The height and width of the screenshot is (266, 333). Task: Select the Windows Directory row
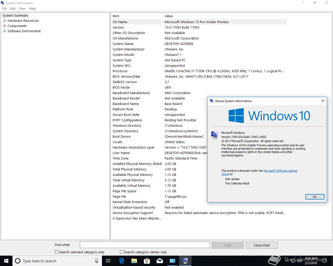click(160, 126)
